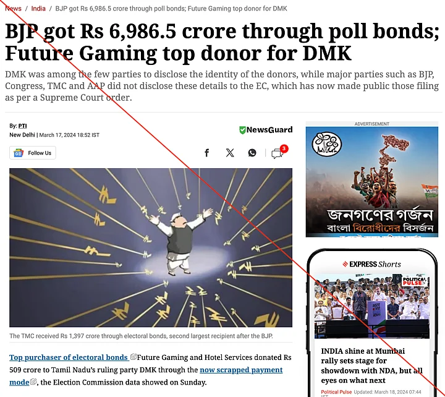
Task: Click Follow Us button
Action: coord(33,153)
